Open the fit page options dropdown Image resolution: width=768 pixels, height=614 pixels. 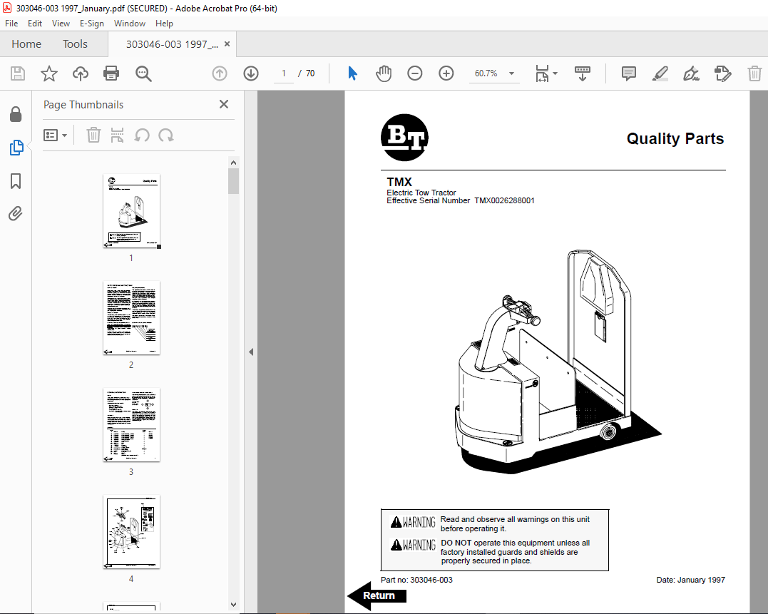pyautogui.click(x=546, y=73)
